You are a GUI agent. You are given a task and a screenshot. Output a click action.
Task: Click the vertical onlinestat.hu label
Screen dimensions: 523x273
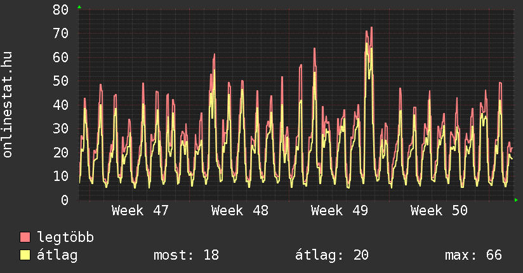pos(8,105)
